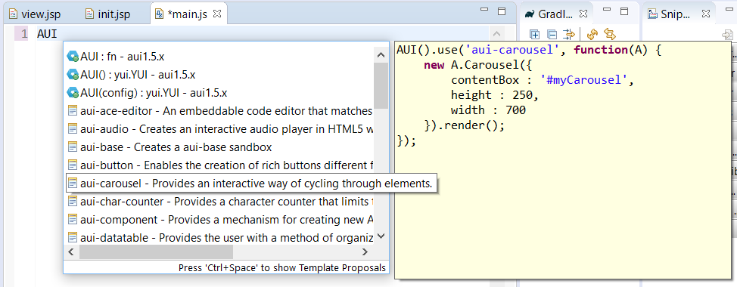The height and width of the screenshot is (287, 737).
Task: Close the Gradle view tab
Action: pyautogui.click(x=583, y=14)
